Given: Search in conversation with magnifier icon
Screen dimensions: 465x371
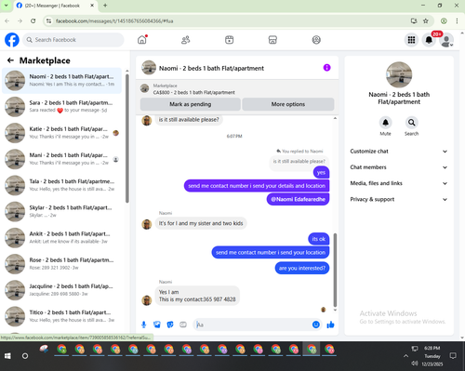Looking at the screenshot, I should [x=411, y=123].
